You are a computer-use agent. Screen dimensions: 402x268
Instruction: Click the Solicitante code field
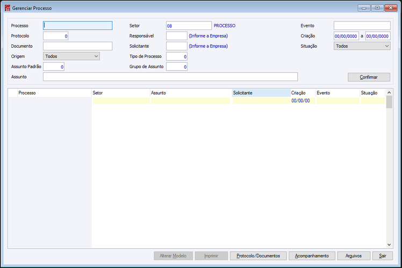177,46
